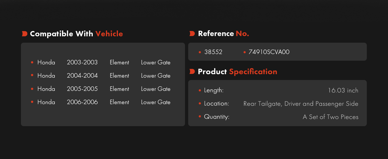Click 'Honda' in the 2005-2005 row
This screenshot has width=388, height=159.
click(x=46, y=89)
